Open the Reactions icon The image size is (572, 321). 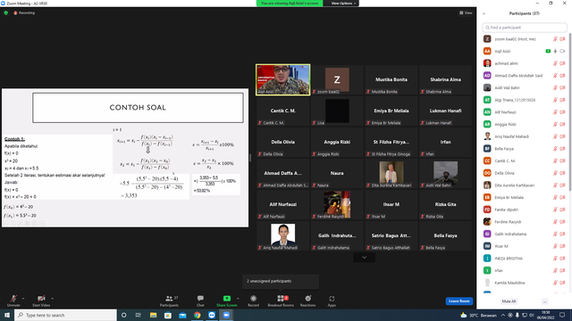tap(307, 299)
